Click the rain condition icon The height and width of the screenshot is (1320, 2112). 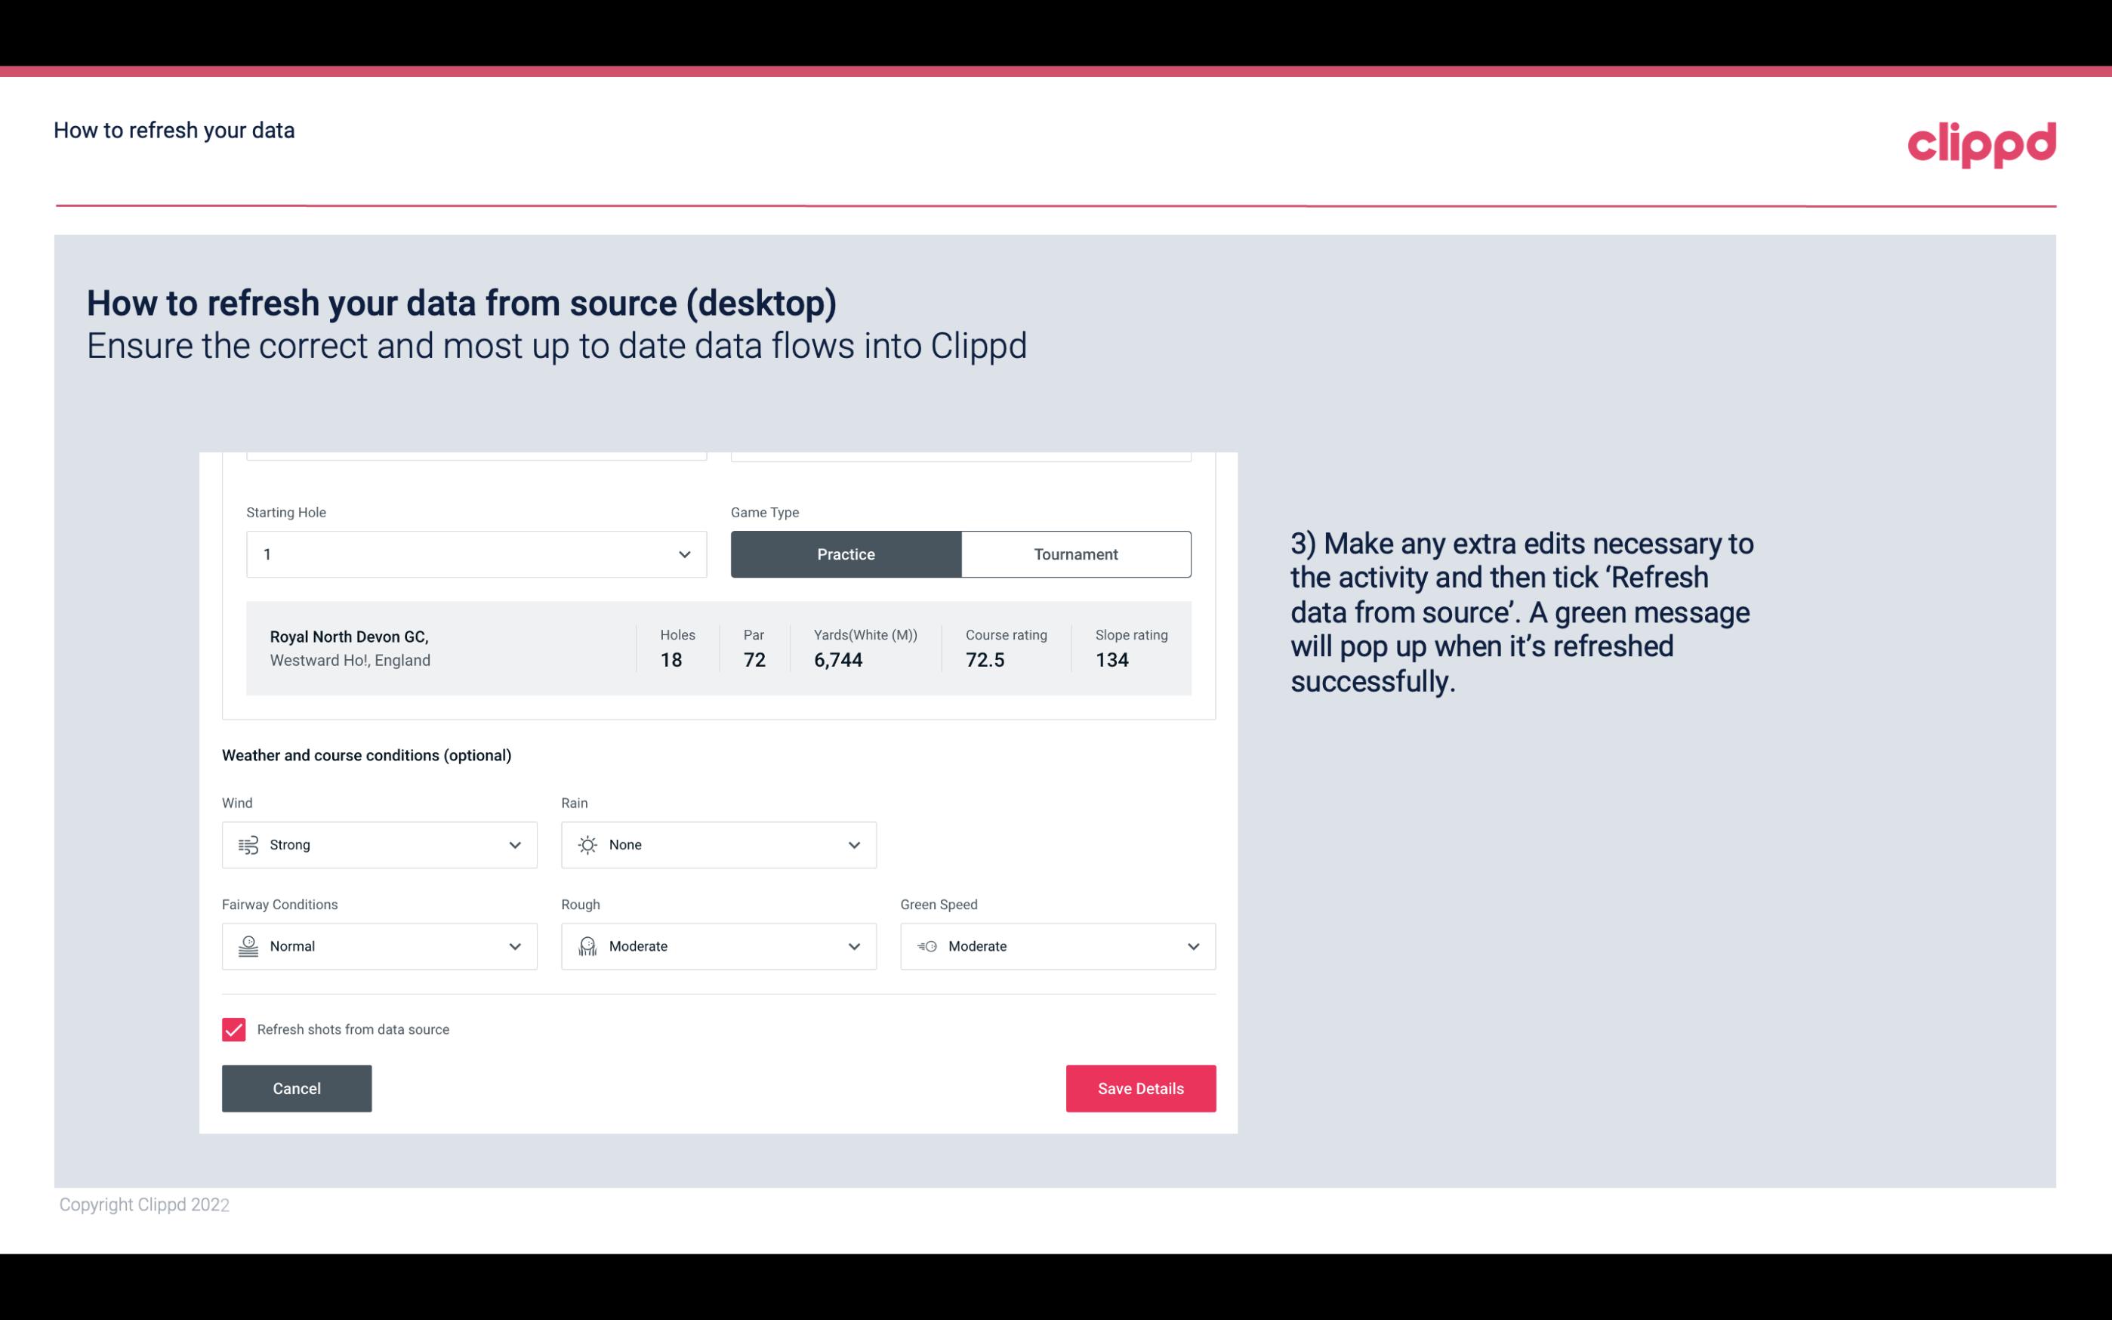click(587, 844)
